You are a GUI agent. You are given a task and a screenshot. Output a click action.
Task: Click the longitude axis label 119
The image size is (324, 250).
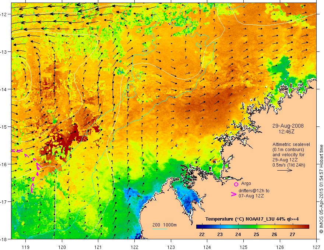[26, 247]
